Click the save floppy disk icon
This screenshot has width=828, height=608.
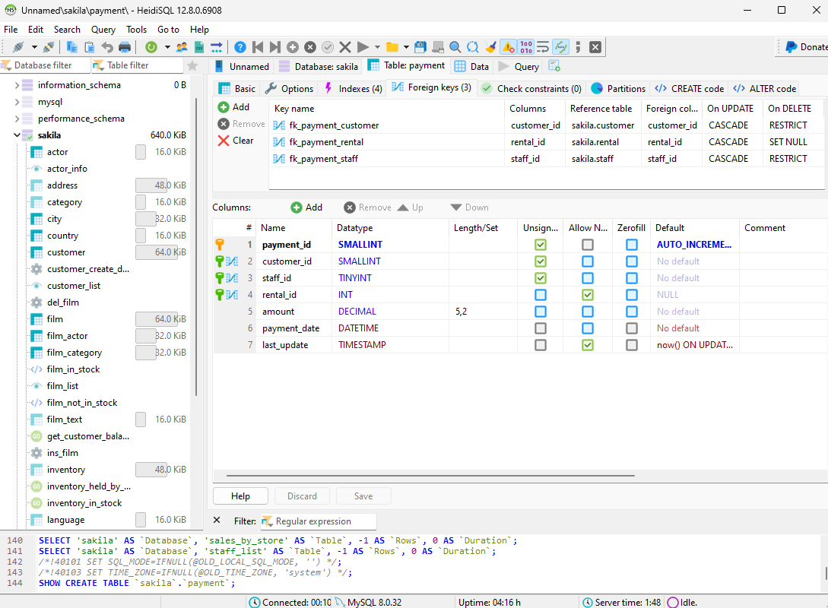pyautogui.click(x=420, y=47)
